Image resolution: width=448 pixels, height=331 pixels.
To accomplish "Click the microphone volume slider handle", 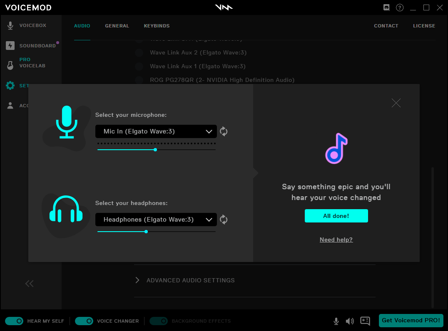I will click(x=155, y=150).
